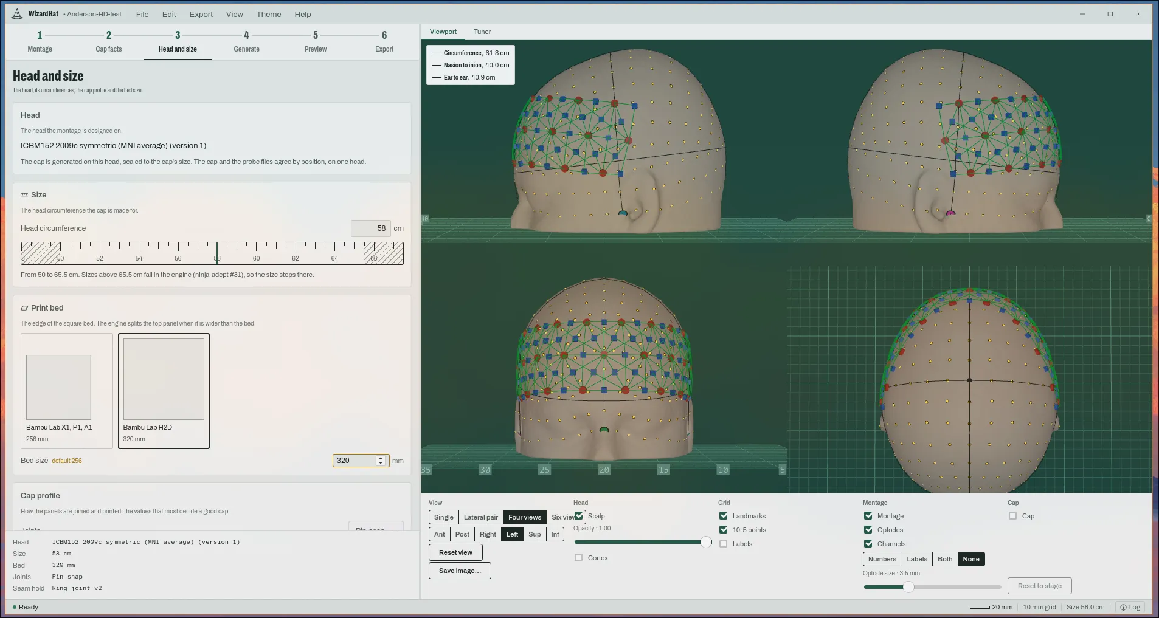The width and height of the screenshot is (1159, 618).
Task: Click the Optode size slider handle
Action: tap(908, 587)
